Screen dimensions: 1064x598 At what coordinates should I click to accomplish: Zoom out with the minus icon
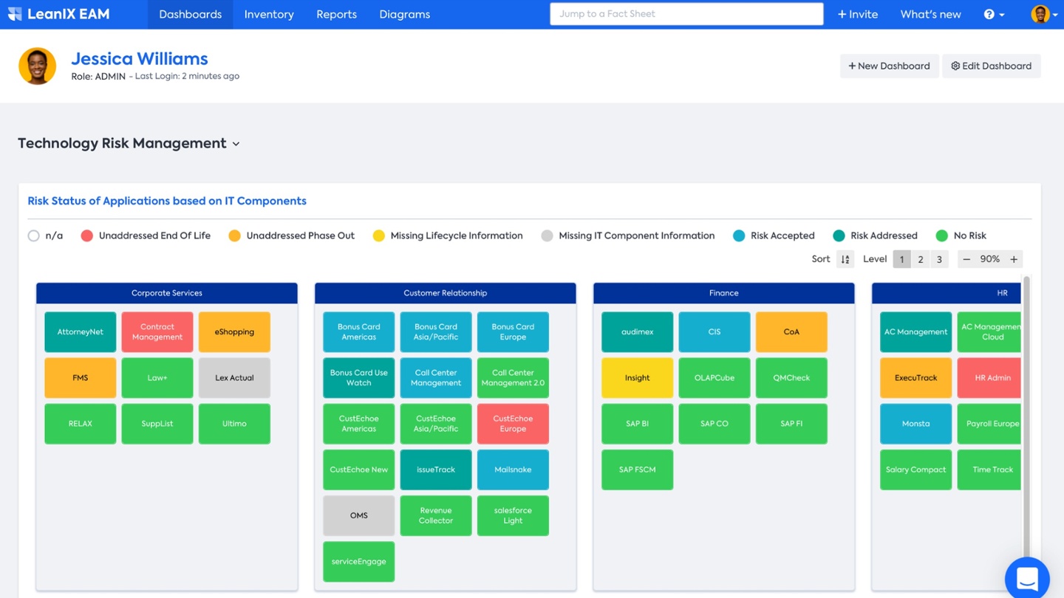(x=966, y=259)
